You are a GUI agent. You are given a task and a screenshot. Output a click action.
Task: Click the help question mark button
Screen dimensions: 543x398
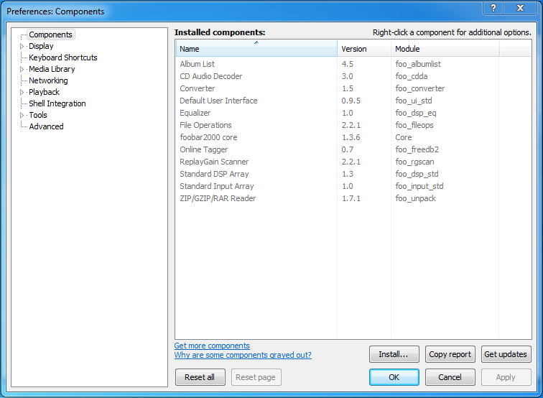493,8
